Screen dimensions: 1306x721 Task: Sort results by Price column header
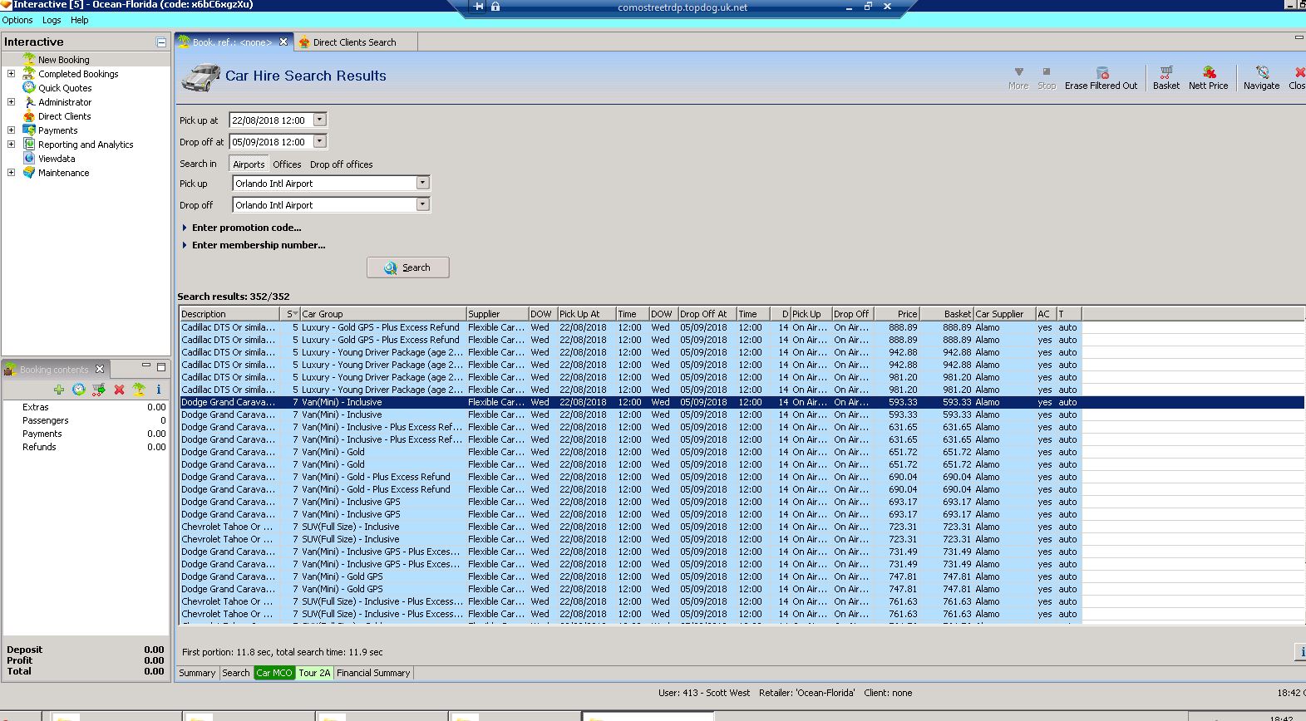[x=897, y=314]
